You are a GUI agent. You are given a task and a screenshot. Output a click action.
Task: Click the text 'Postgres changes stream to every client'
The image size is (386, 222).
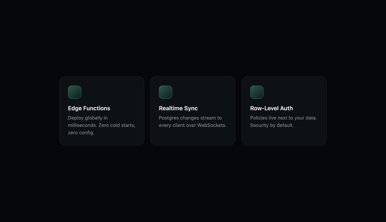pos(190,121)
